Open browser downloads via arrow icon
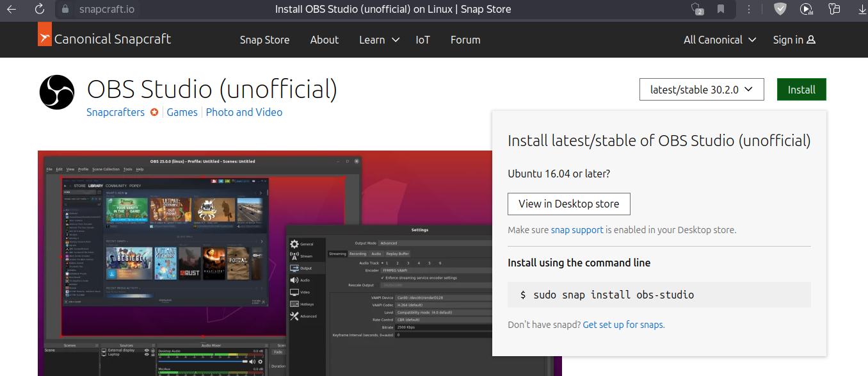This screenshot has width=868, height=376. (x=861, y=9)
